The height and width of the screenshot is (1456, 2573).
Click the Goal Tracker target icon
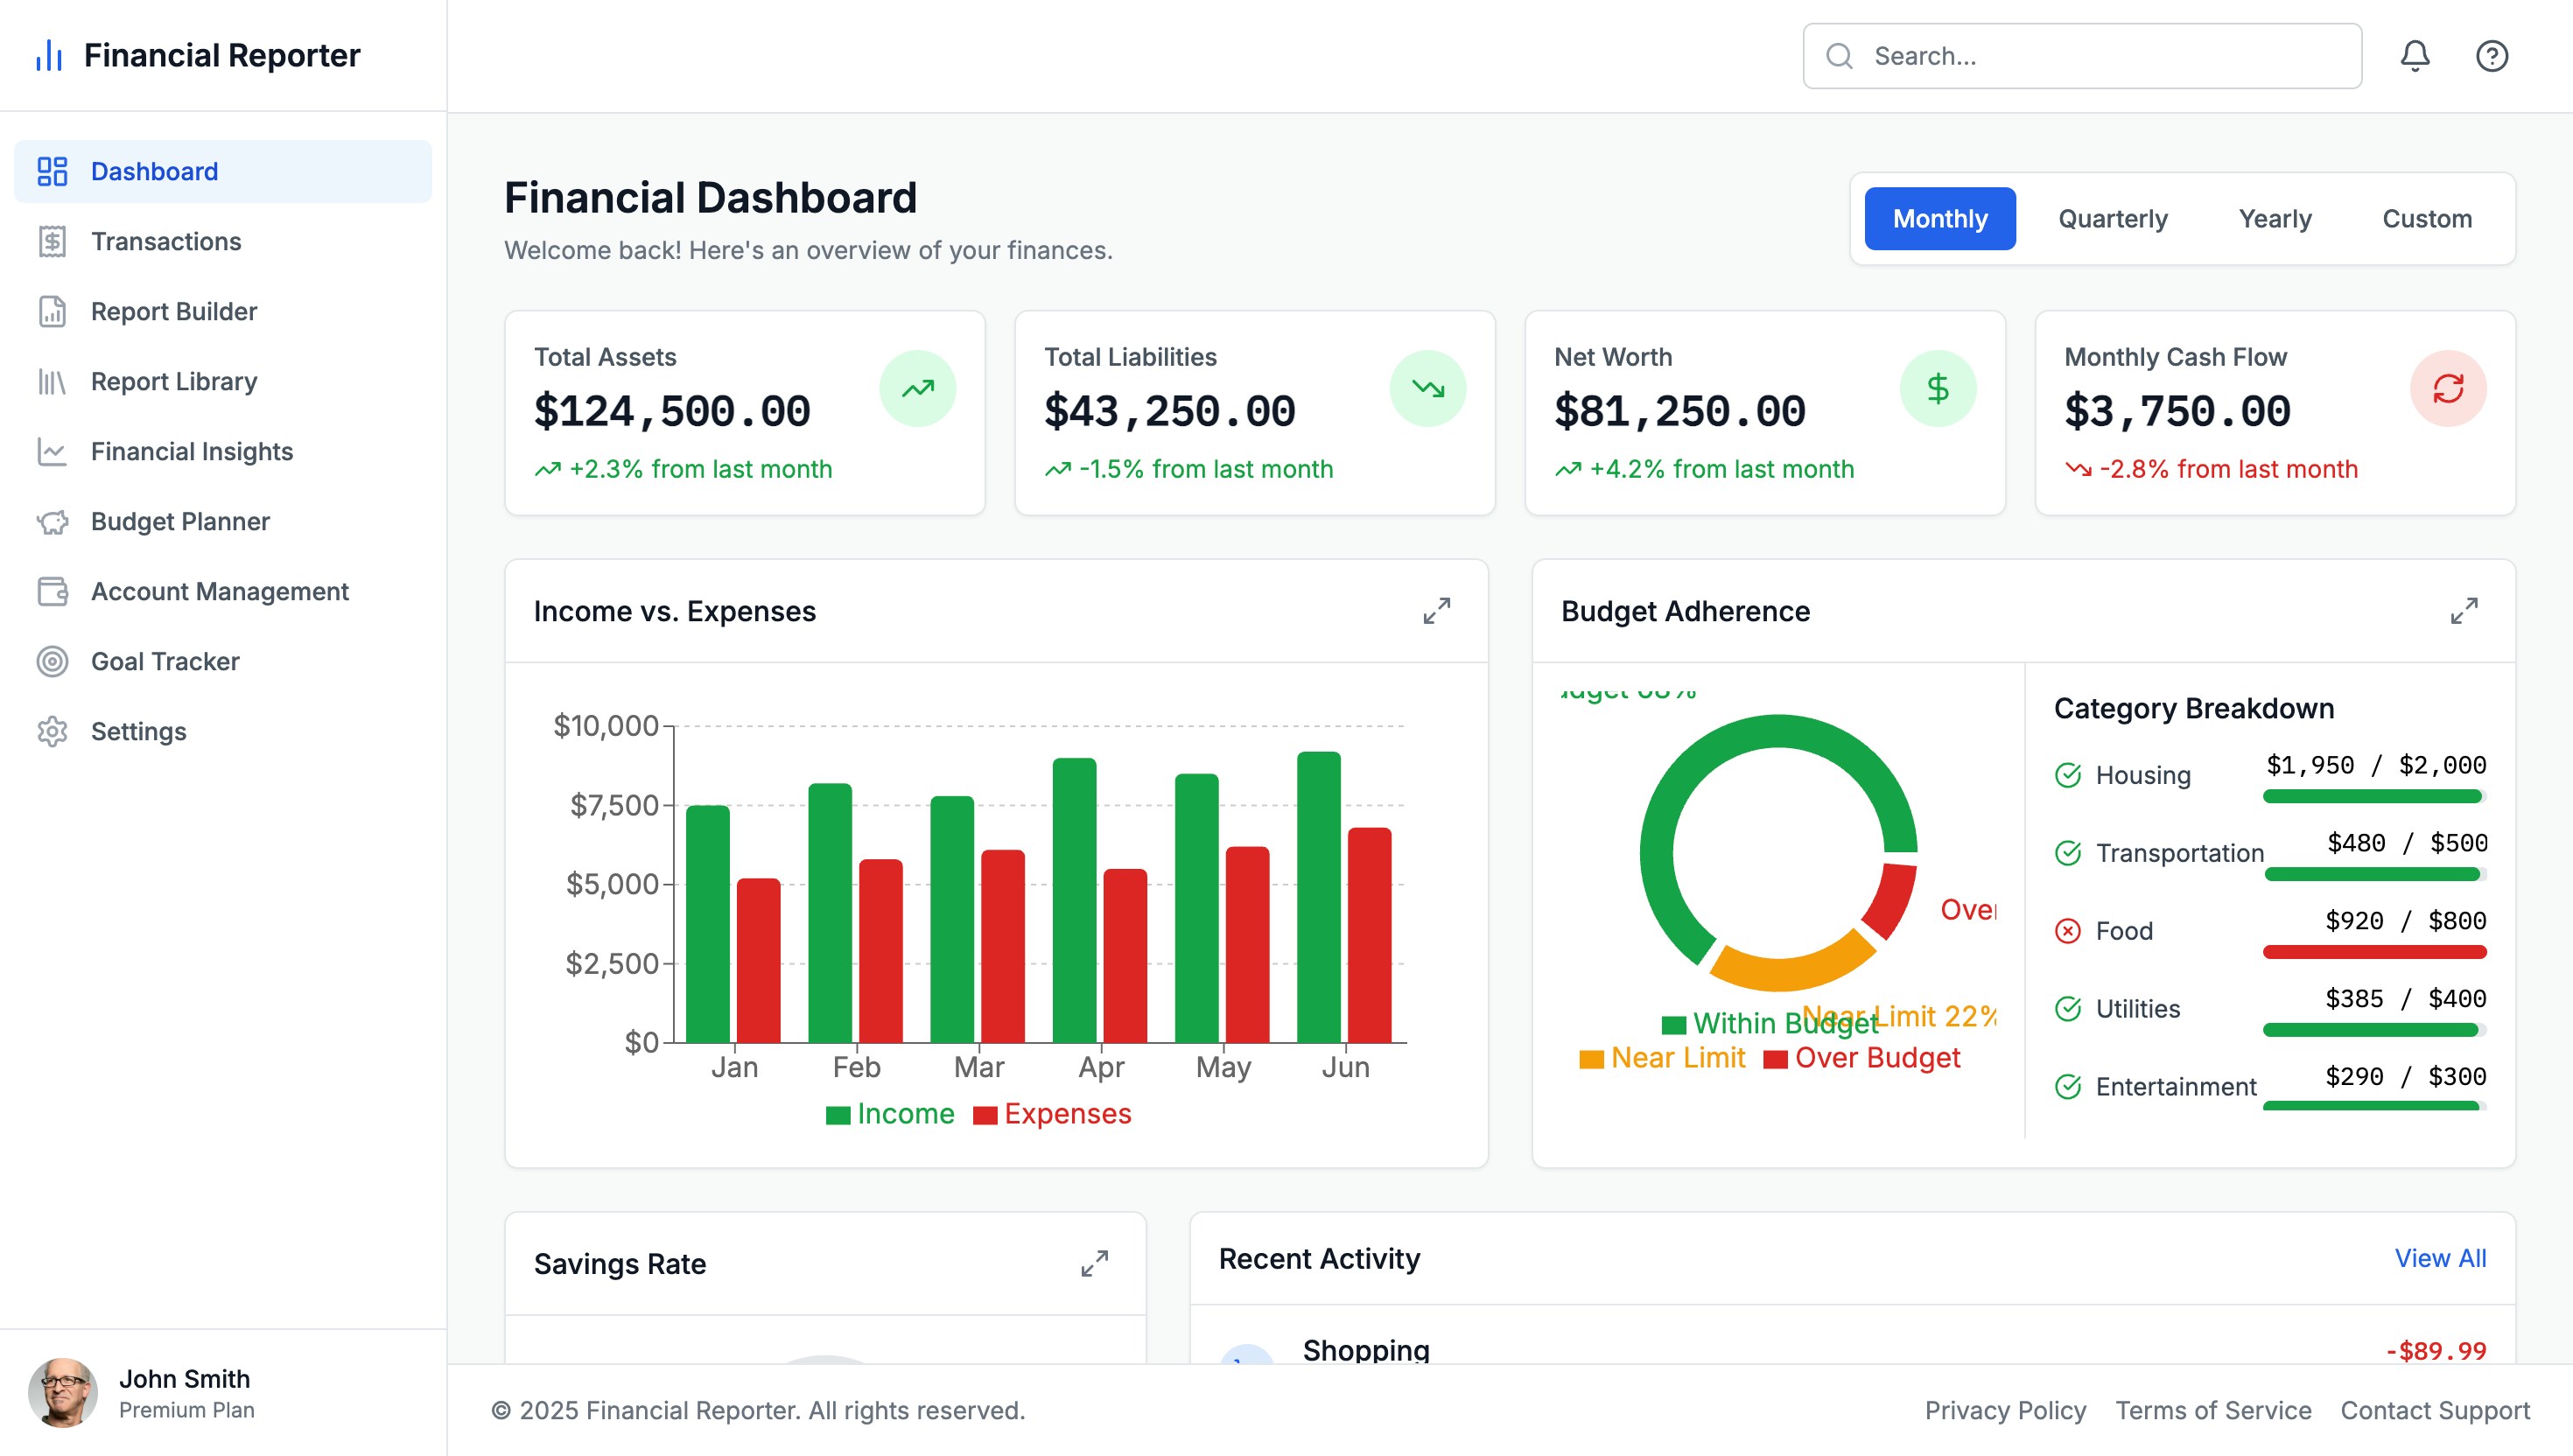click(x=52, y=661)
